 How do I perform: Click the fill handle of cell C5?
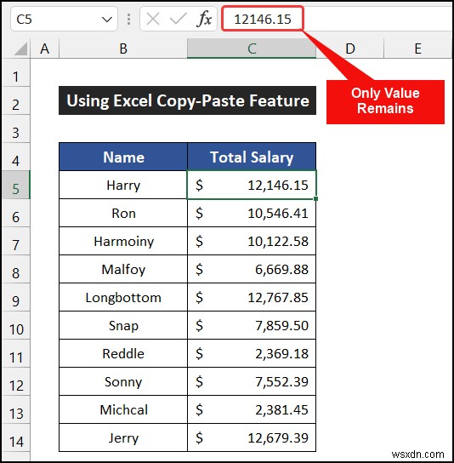click(316, 198)
